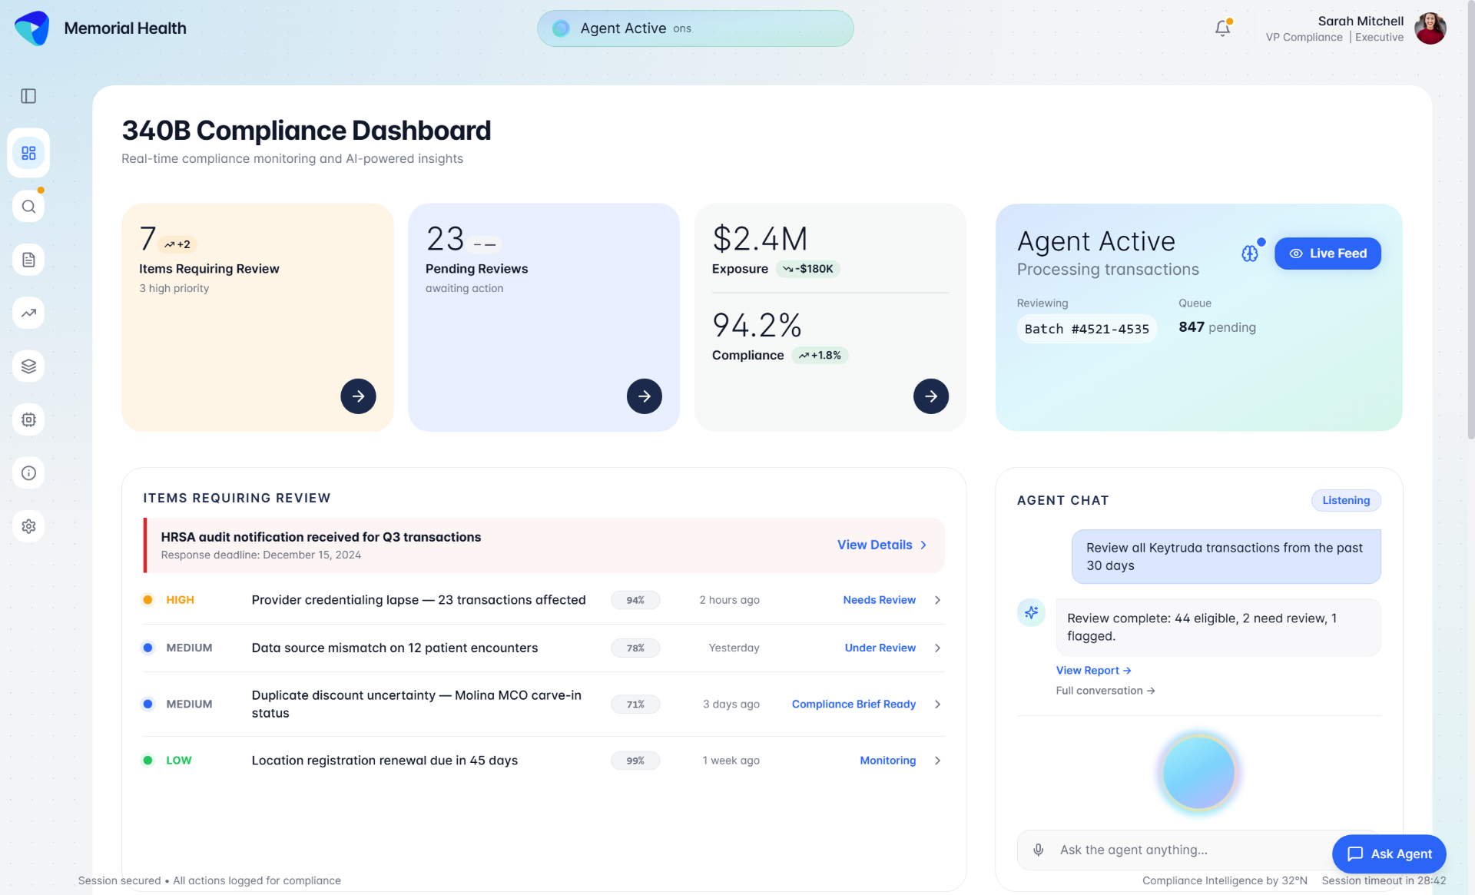Toggle the sidebar panel icon
The width and height of the screenshot is (1475, 895).
[x=28, y=96]
